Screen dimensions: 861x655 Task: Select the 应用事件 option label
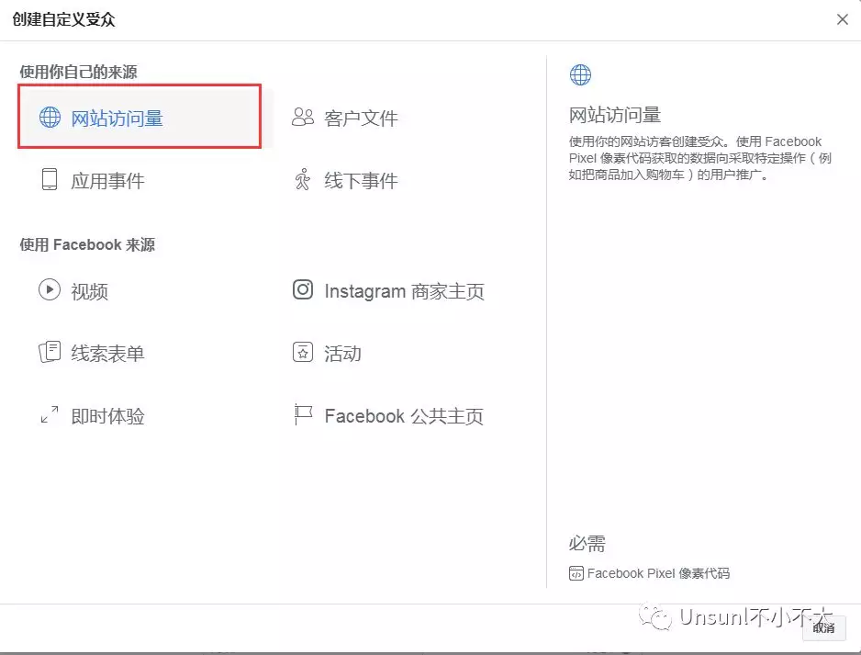(107, 181)
